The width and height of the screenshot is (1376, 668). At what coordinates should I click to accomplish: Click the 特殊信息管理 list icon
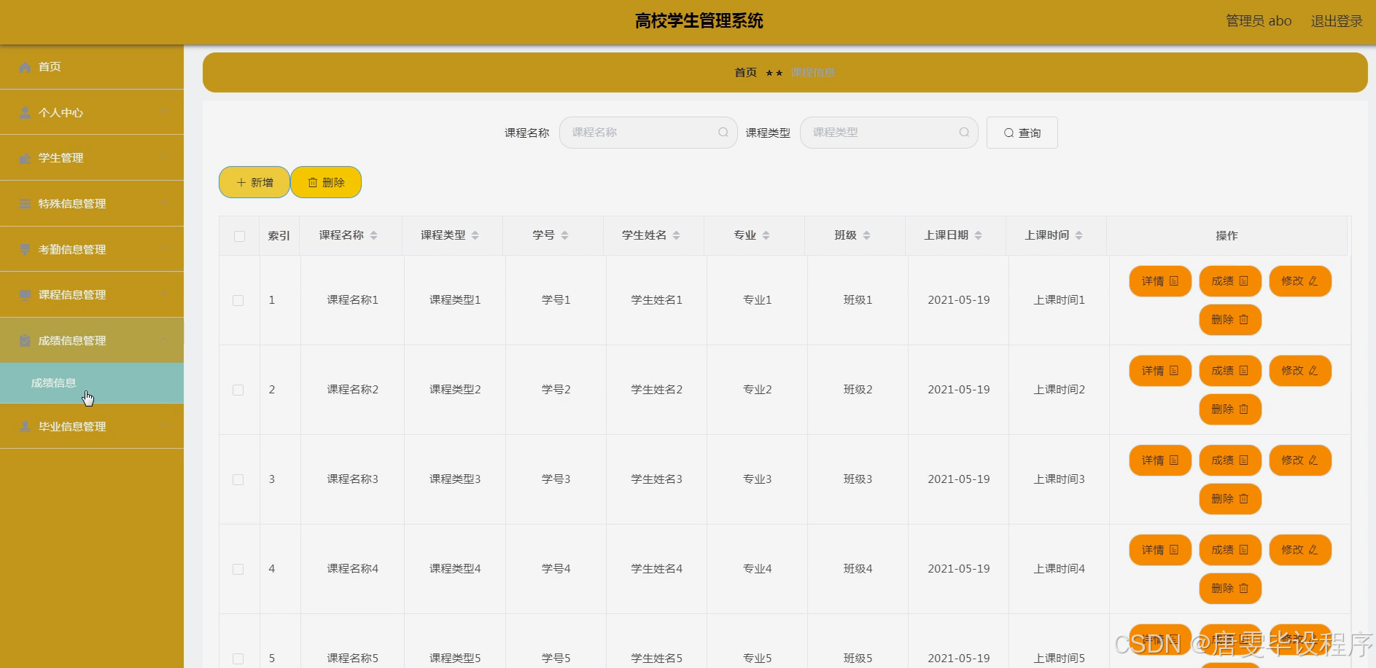click(25, 204)
